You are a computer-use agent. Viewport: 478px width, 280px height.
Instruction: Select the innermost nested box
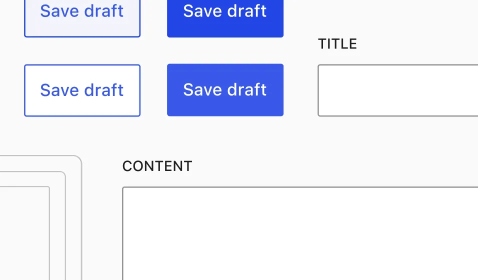(24, 233)
